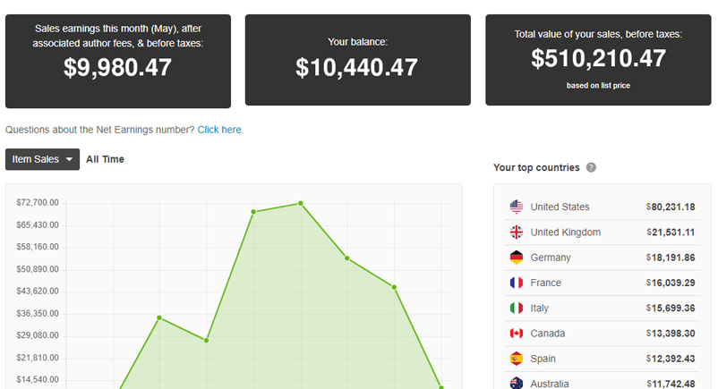
Task: Click the 'based on list price' note
Action: point(598,86)
